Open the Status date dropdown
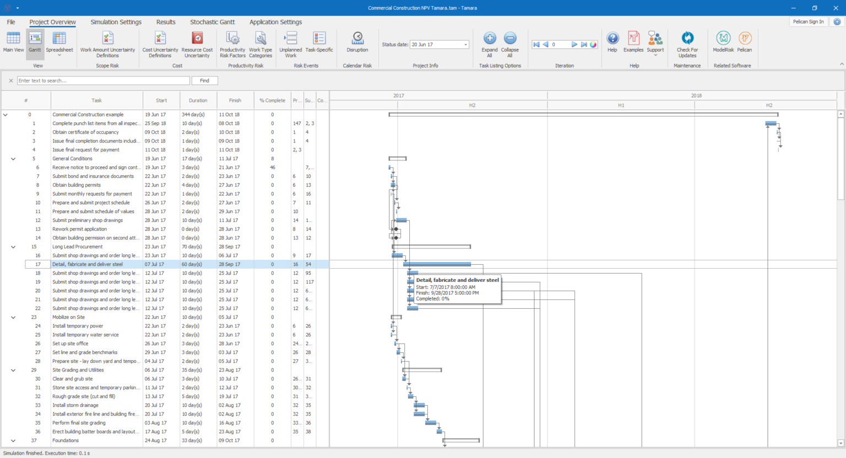Image resolution: width=846 pixels, height=458 pixels. pos(465,44)
